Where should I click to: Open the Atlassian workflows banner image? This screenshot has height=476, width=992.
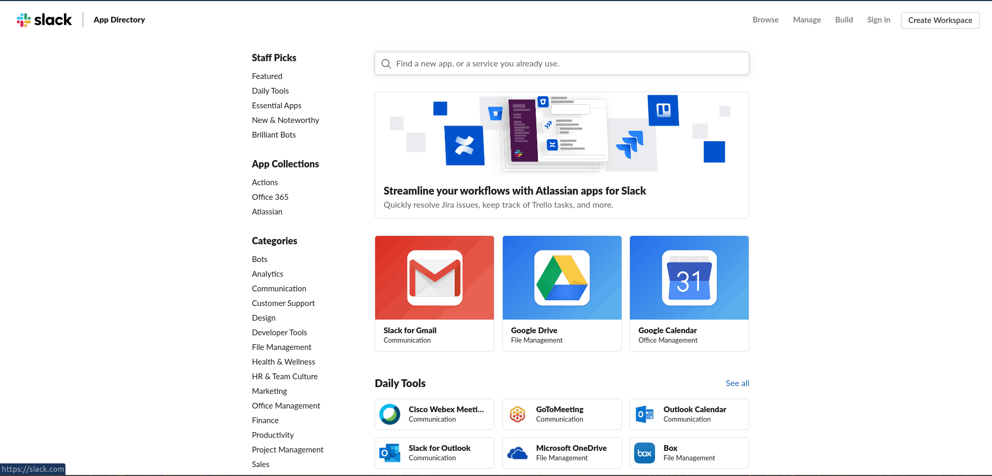click(x=561, y=134)
